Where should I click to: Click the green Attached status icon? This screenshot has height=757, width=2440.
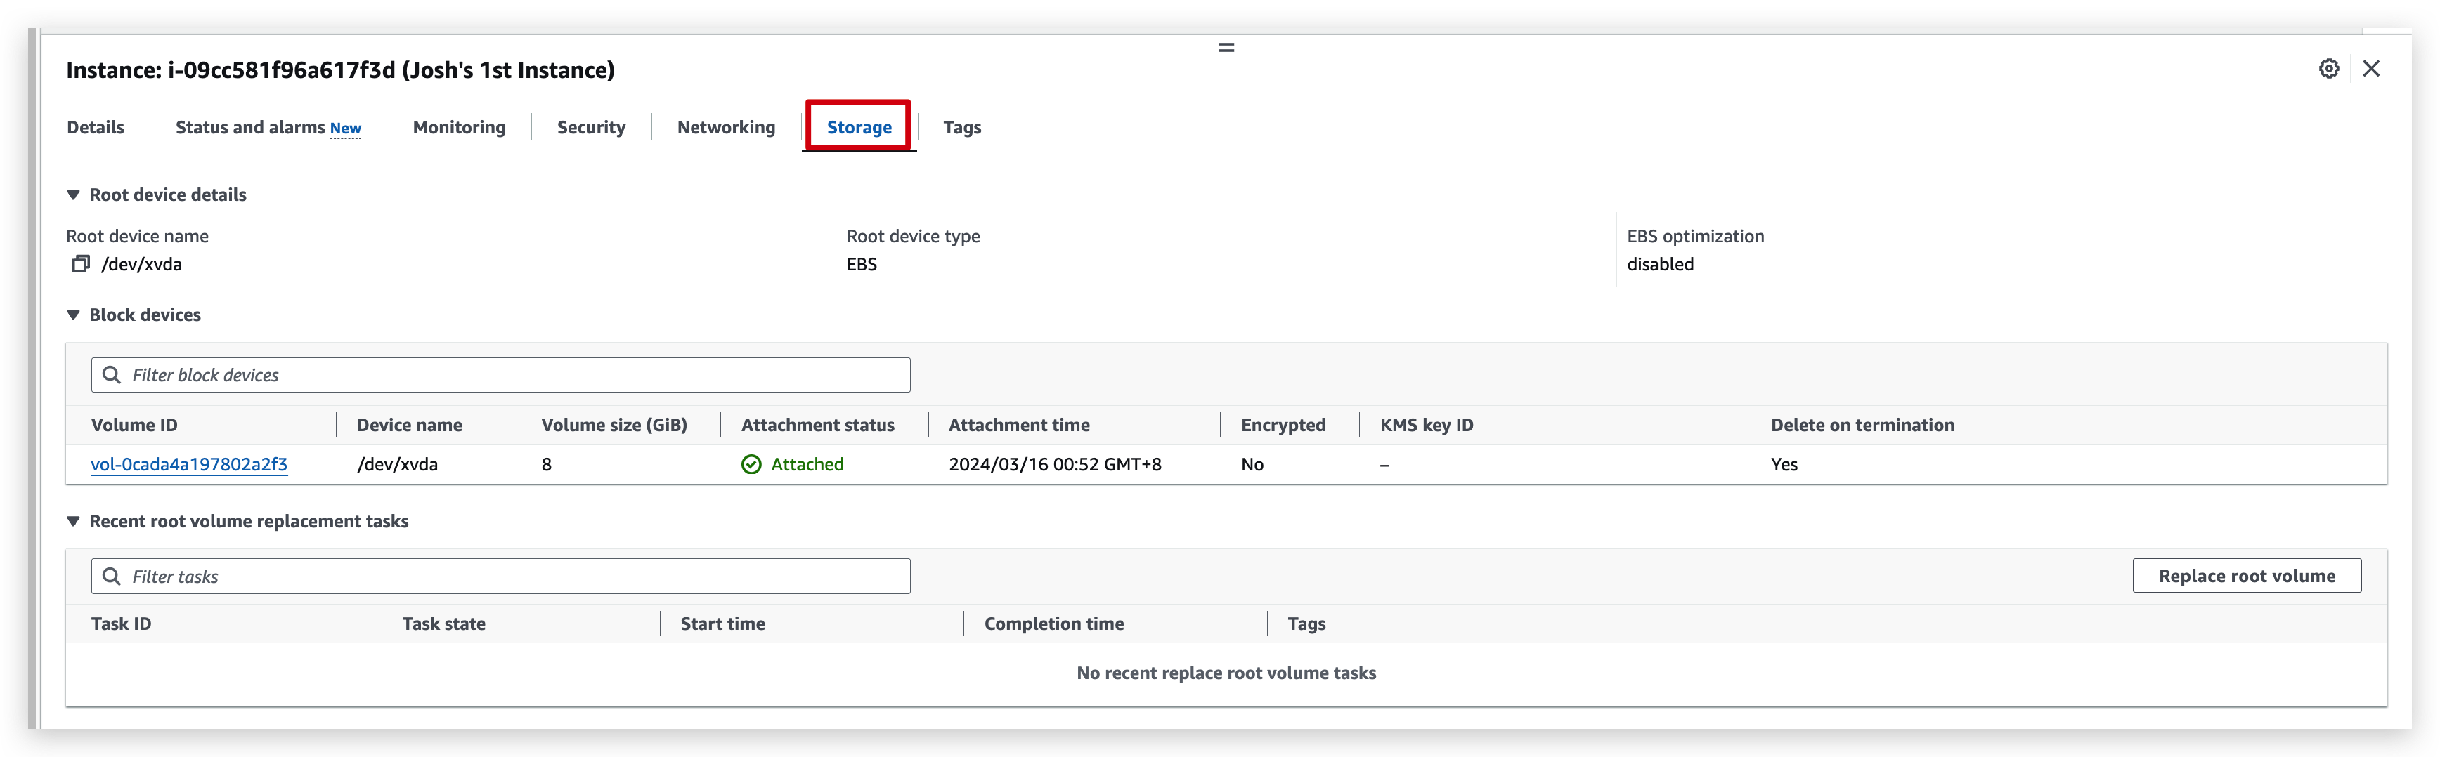point(750,463)
